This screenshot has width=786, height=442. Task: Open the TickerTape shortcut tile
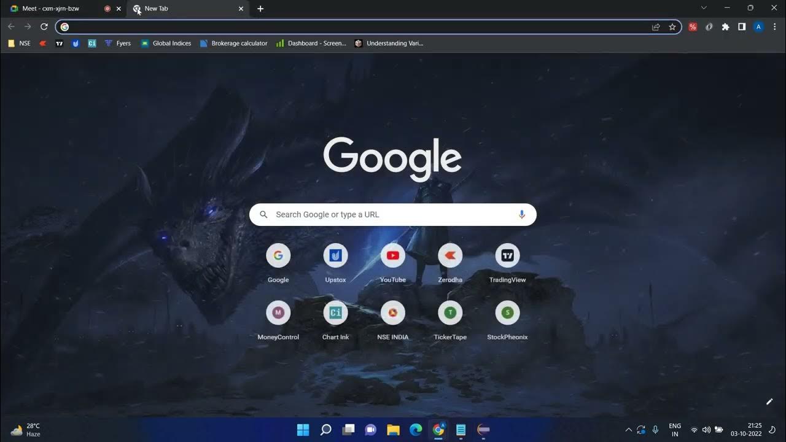point(450,320)
